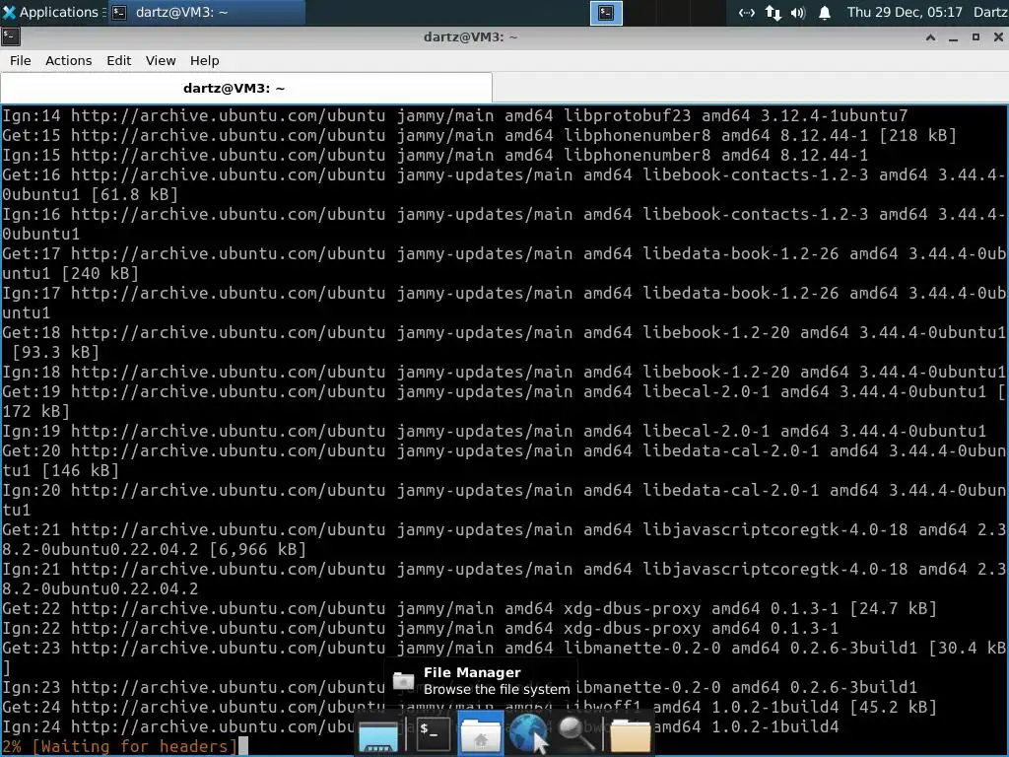This screenshot has height=757, width=1009.
Task: Click the 'untu1 [240 kB]' text
Action: click(71, 274)
